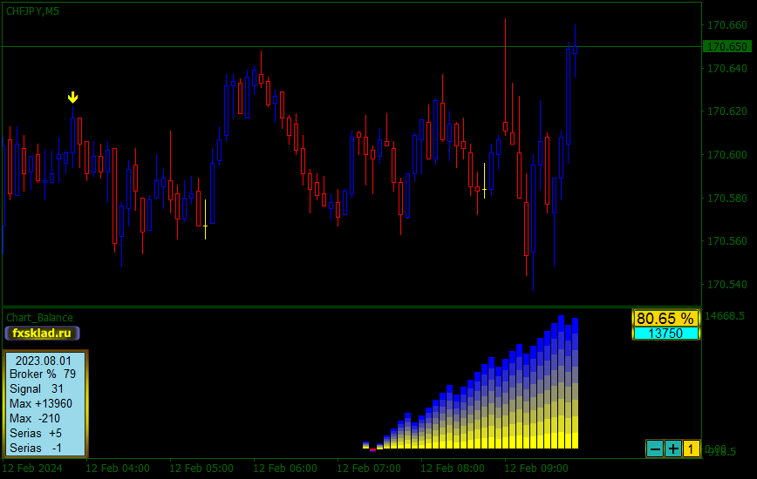The image size is (757, 479).
Task: Click the 170.650 current price label
Action: (x=726, y=47)
